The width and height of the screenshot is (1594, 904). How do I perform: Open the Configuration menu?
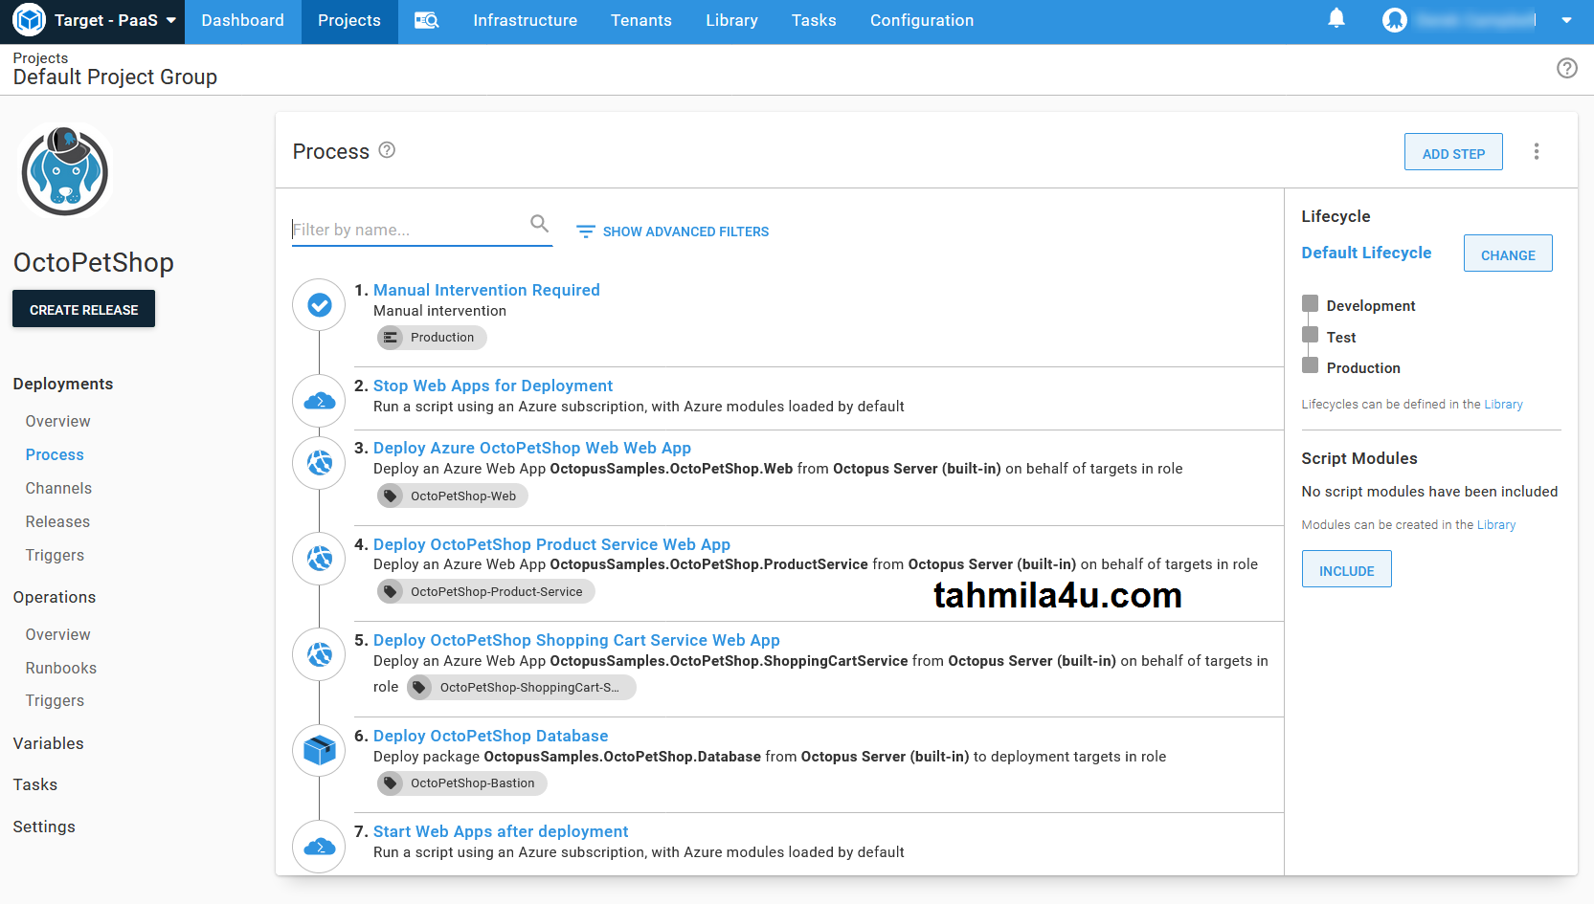(x=922, y=20)
